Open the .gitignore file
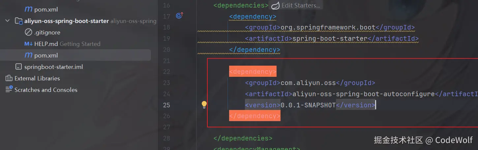 pyautogui.click(x=47, y=32)
